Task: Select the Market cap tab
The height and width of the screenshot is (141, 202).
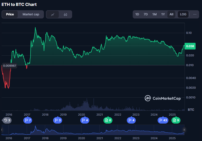Action: click(x=31, y=14)
